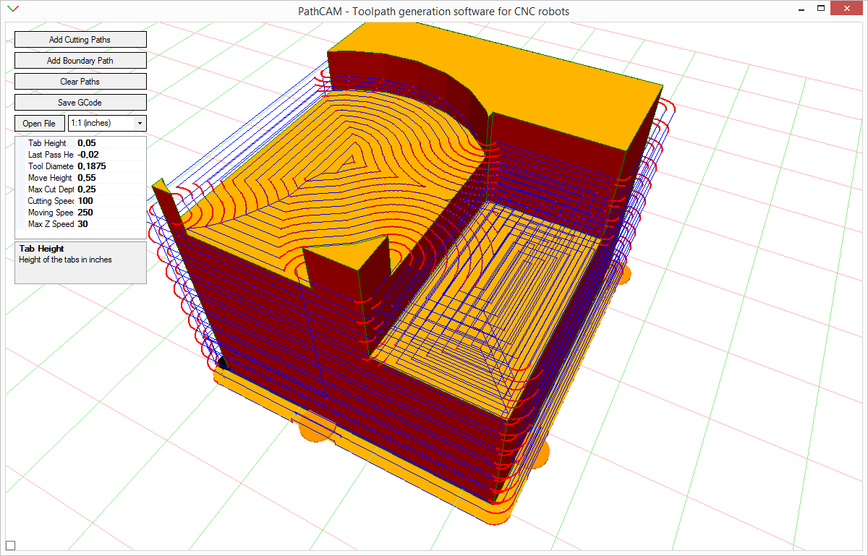Select the Tool Diamete property label
Image resolution: width=868 pixels, height=556 pixels.
pyautogui.click(x=51, y=166)
